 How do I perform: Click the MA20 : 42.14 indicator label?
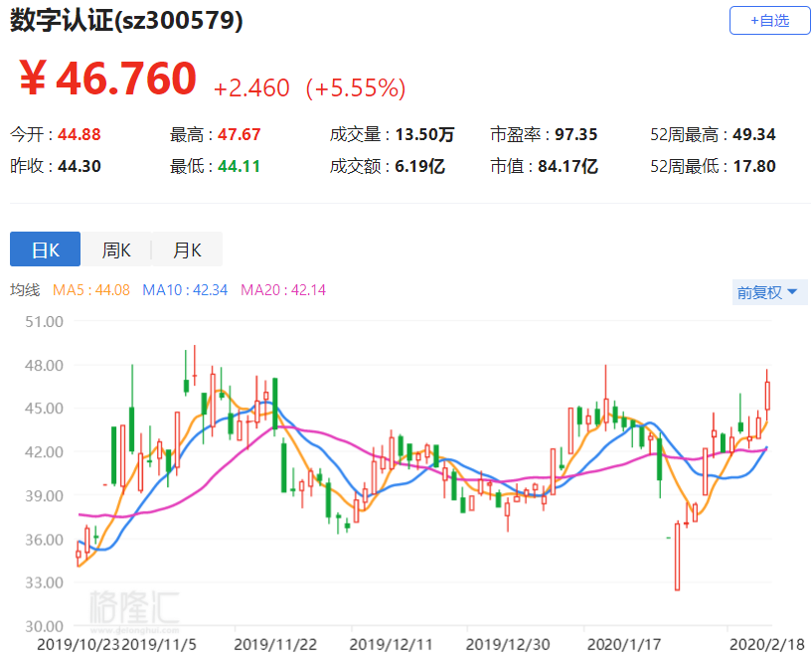coord(283,290)
